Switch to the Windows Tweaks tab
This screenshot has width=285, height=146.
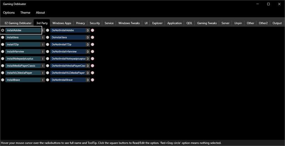(x=129, y=23)
